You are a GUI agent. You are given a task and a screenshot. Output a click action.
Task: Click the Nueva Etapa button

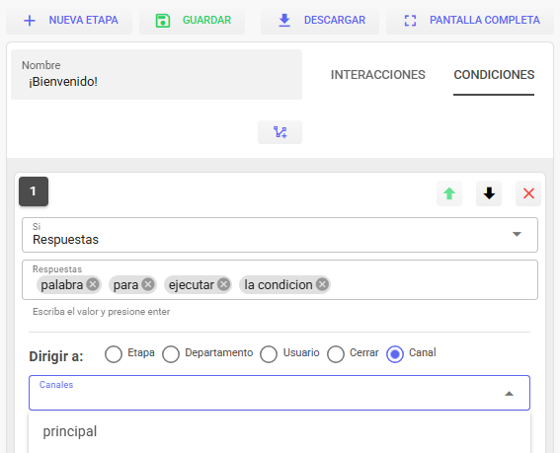click(x=69, y=21)
